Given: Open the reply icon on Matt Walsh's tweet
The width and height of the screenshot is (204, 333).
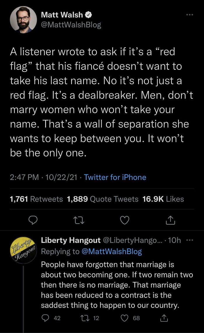Looking at the screenshot, I should point(33,220).
